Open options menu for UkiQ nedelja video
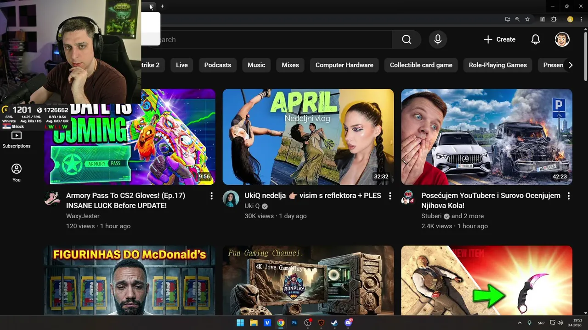The height and width of the screenshot is (330, 588). pos(390,196)
